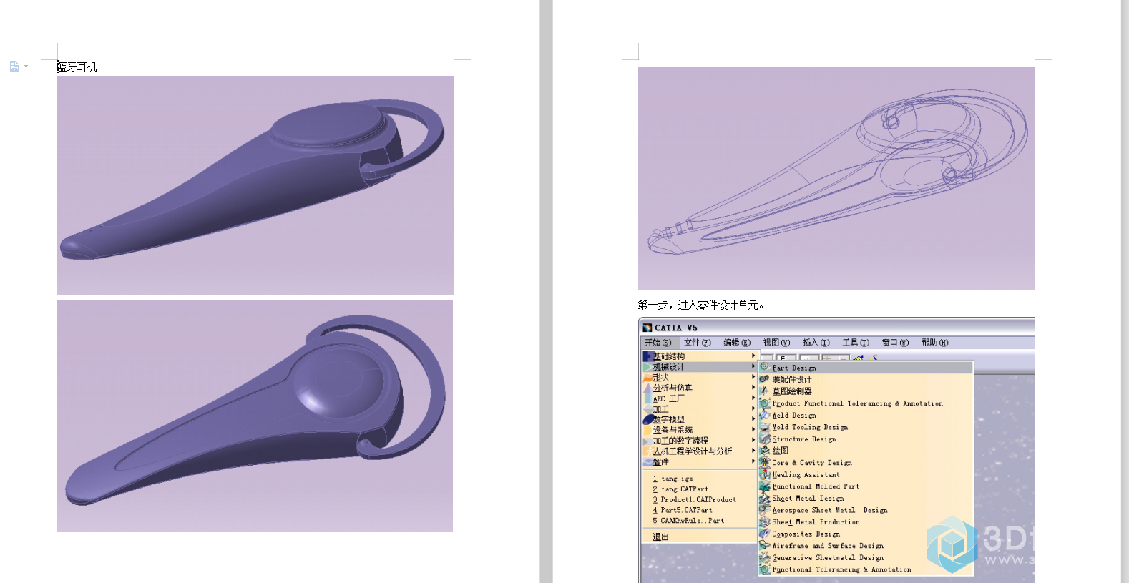The height and width of the screenshot is (583, 1129).
Task: Select the 草图绘制器 workbench icon
Action: tap(764, 391)
